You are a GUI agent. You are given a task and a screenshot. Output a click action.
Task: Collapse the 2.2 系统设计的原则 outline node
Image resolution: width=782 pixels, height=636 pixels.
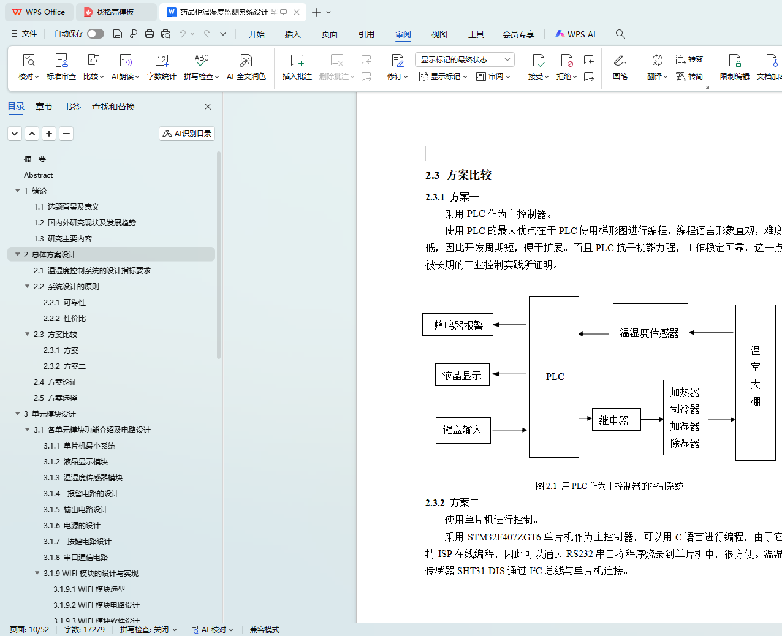(28, 287)
